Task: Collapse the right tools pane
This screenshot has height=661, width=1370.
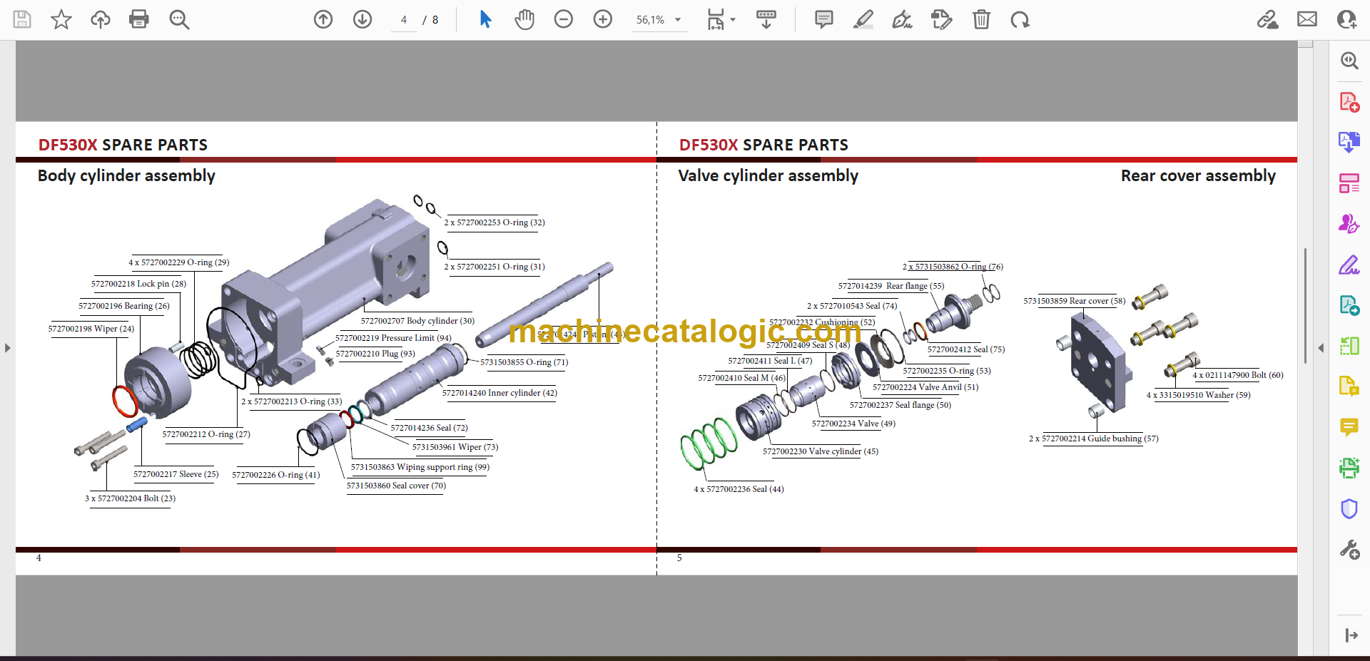Action: coord(1351,635)
